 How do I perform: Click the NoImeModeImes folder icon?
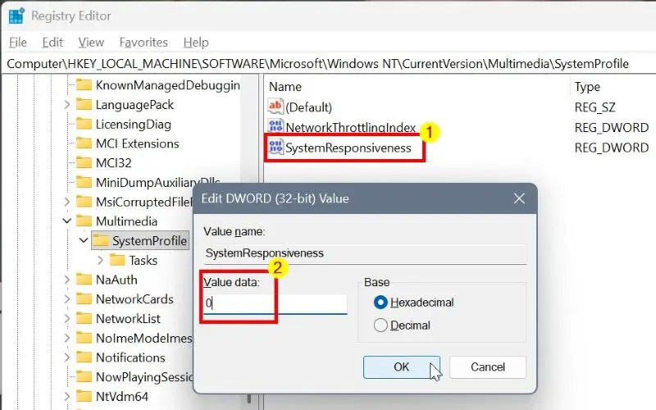(84, 338)
